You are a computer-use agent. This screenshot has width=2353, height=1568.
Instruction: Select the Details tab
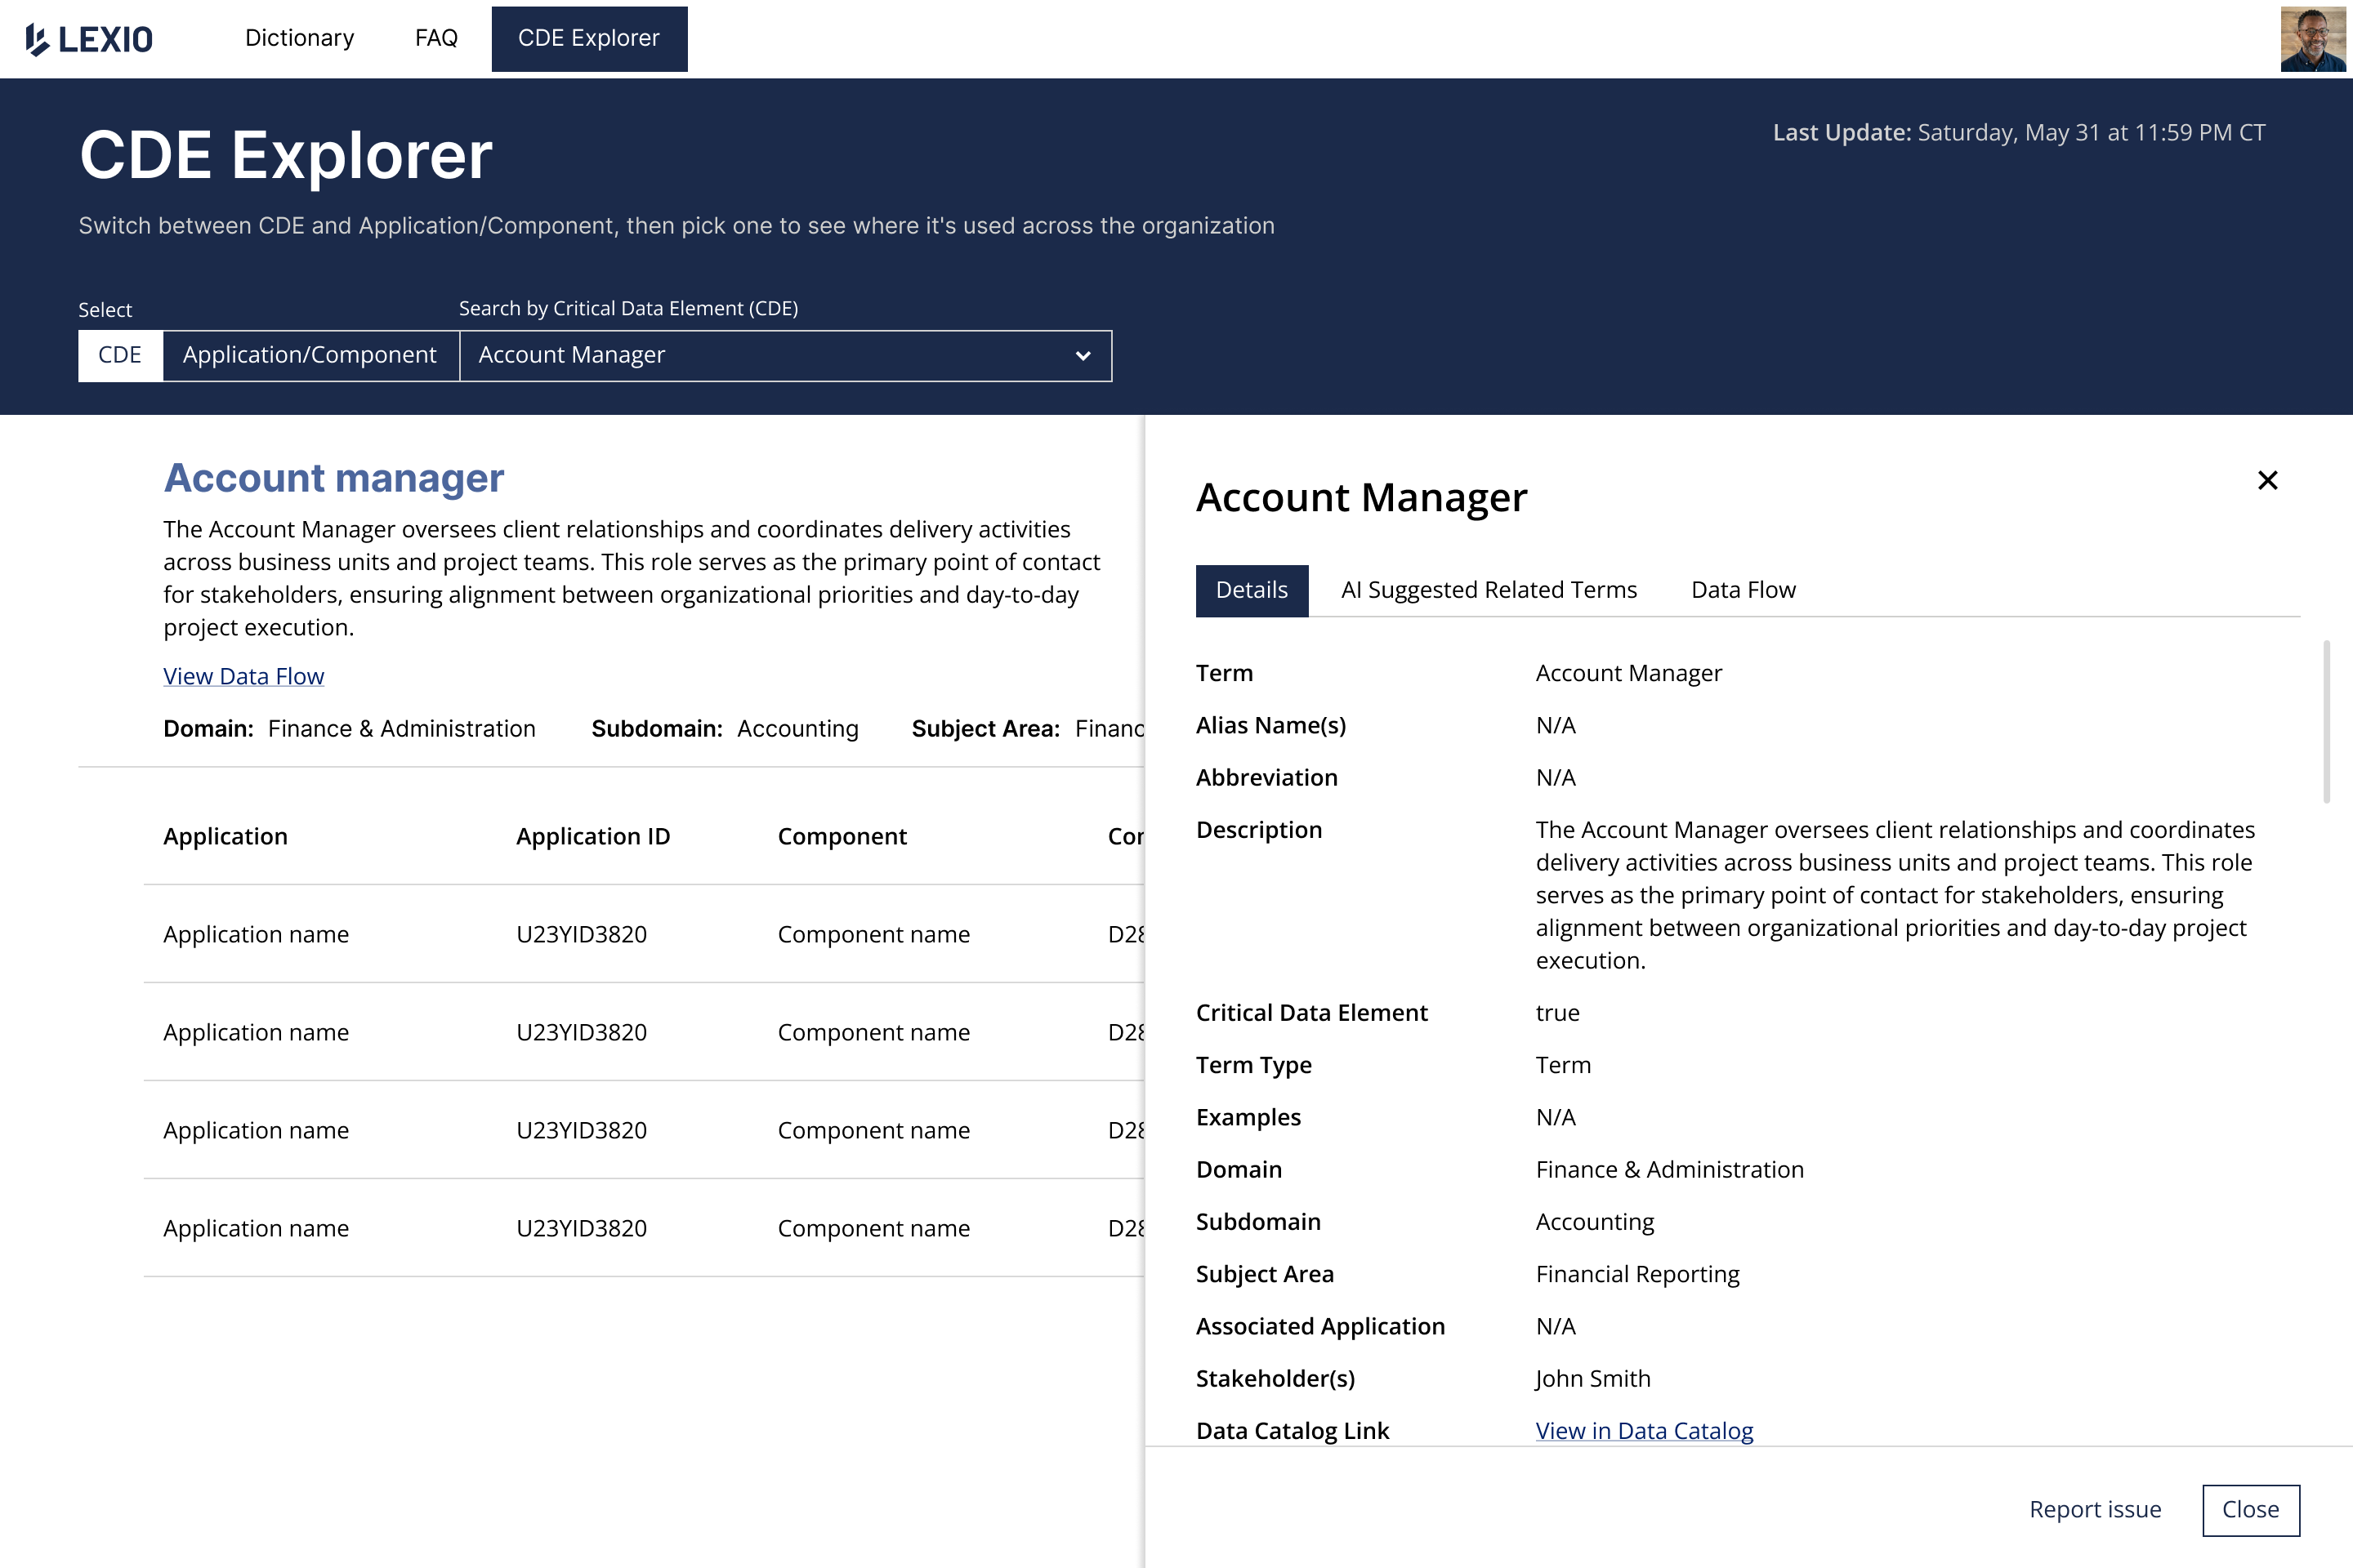coord(1252,590)
